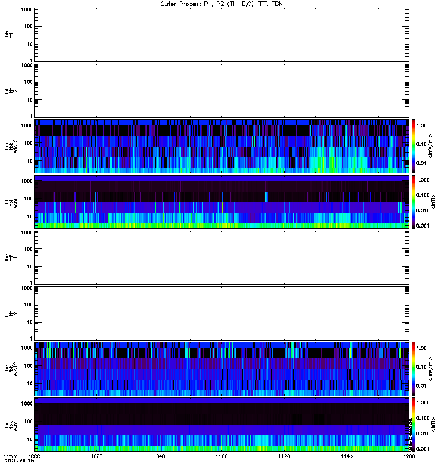The width and height of the screenshot is (443, 473).
Task: Click "0.10" on the thb edc12 colorbar scale
Action: (x=422, y=144)
